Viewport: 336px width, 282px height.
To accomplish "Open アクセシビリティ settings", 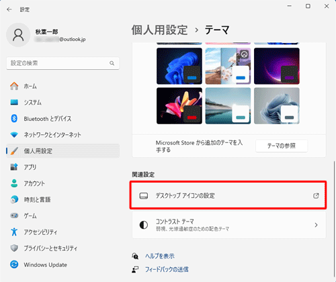I will coord(62,232).
